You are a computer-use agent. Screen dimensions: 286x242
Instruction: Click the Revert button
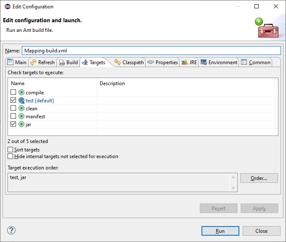219,208
